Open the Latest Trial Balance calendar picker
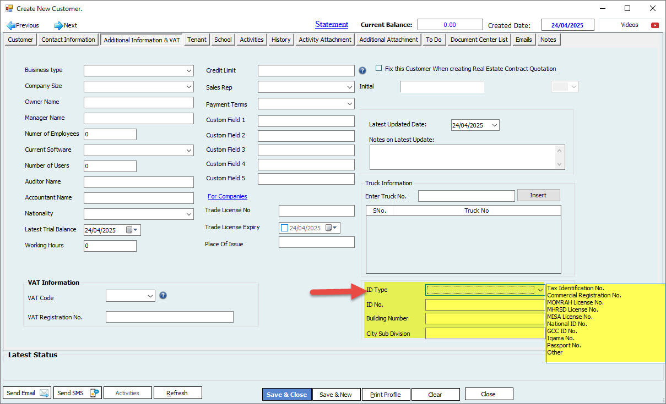Viewport: 666px width, 404px height. point(133,230)
